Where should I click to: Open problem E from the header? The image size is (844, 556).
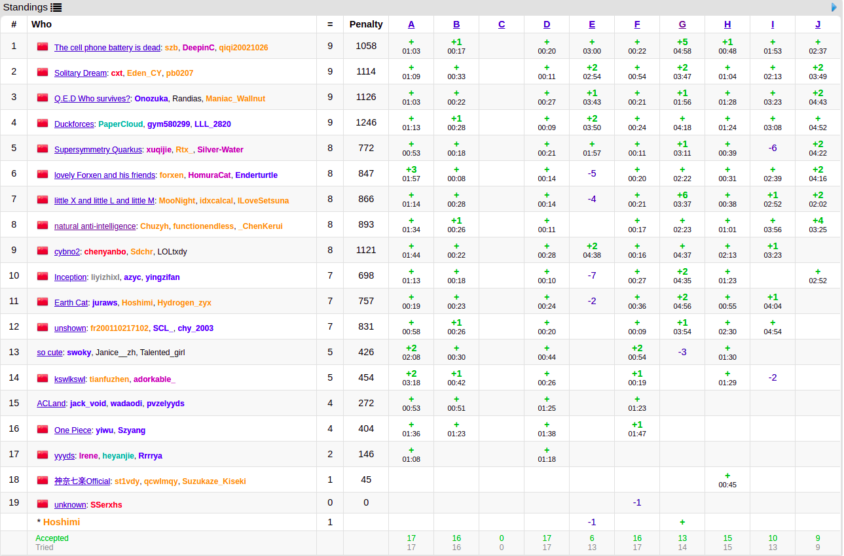tap(592, 24)
